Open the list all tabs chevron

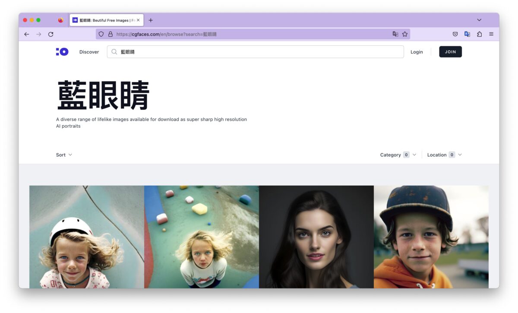(x=479, y=20)
